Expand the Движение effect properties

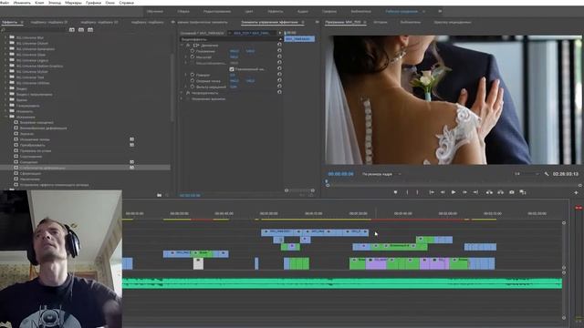pyautogui.click(x=182, y=45)
